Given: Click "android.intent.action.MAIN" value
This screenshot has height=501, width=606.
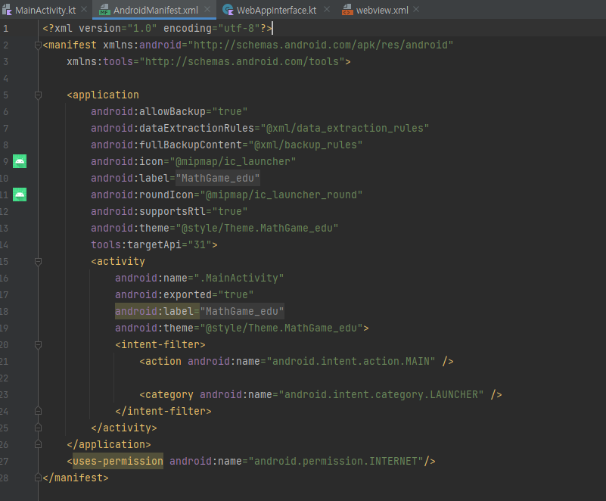Looking at the screenshot, I should coord(350,361).
